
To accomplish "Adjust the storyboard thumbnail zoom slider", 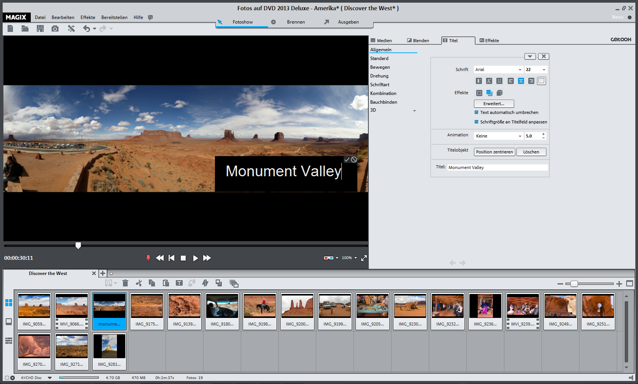I will [574, 284].
